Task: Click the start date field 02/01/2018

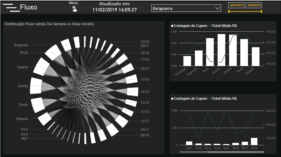Action: pos(236,5)
